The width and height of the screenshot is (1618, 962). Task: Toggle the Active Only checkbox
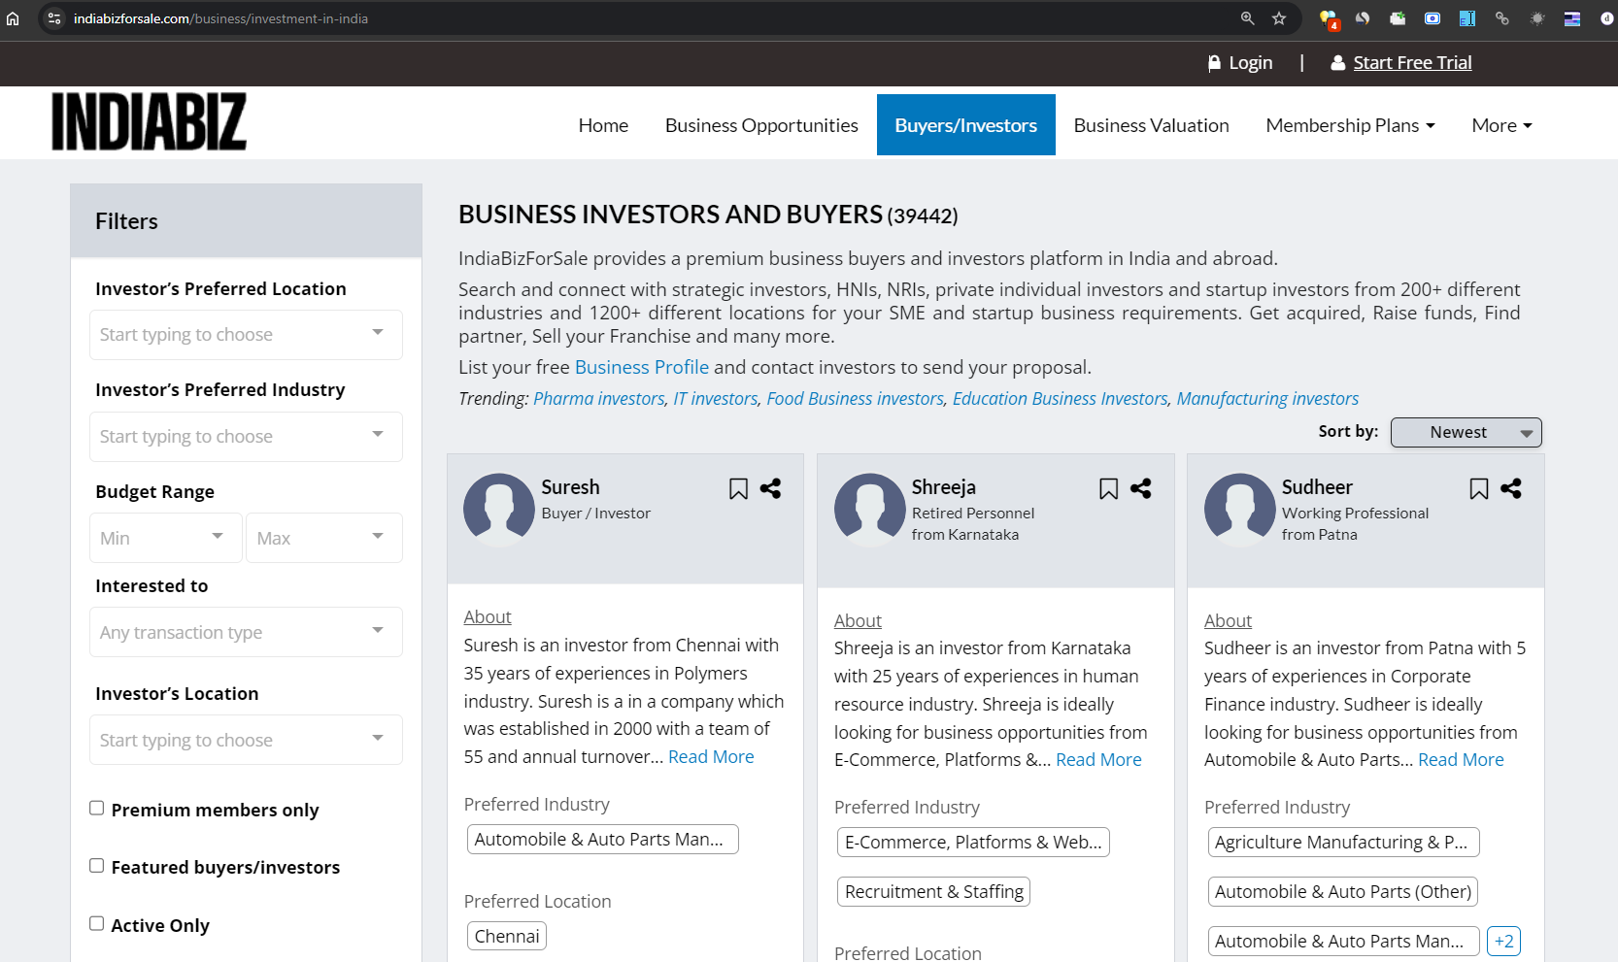click(97, 923)
